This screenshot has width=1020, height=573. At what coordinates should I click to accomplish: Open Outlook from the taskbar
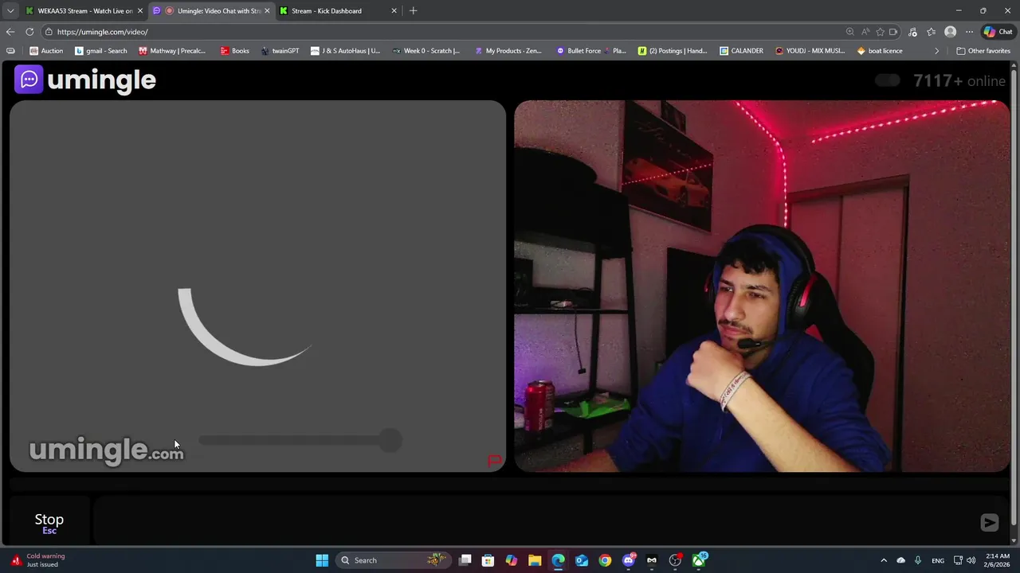click(x=582, y=560)
